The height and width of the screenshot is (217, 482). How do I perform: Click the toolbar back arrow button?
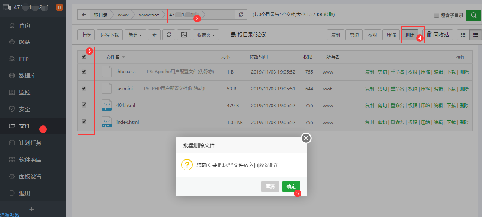[x=154, y=35]
